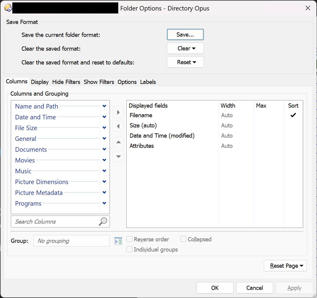Click the Max column header

(269, 106)
